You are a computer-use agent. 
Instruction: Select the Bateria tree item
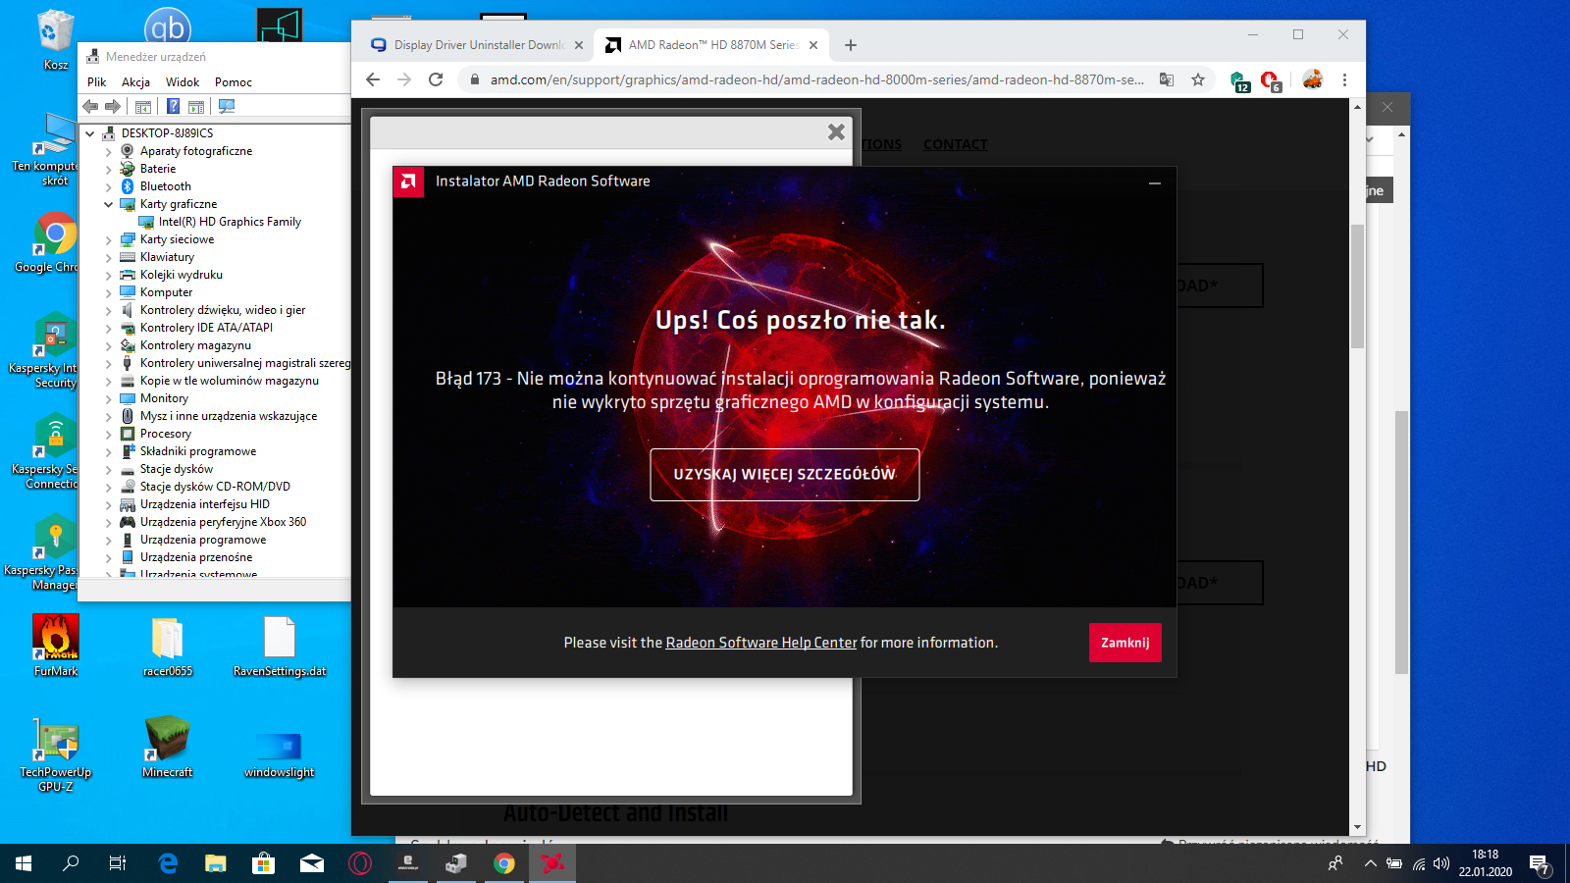pos(158,169)
